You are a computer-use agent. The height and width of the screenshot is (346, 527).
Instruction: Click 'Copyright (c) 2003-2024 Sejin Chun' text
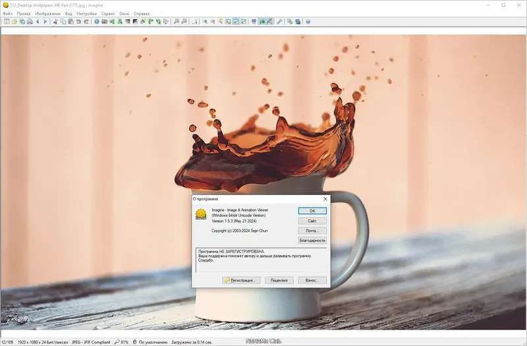coord(240,231)
